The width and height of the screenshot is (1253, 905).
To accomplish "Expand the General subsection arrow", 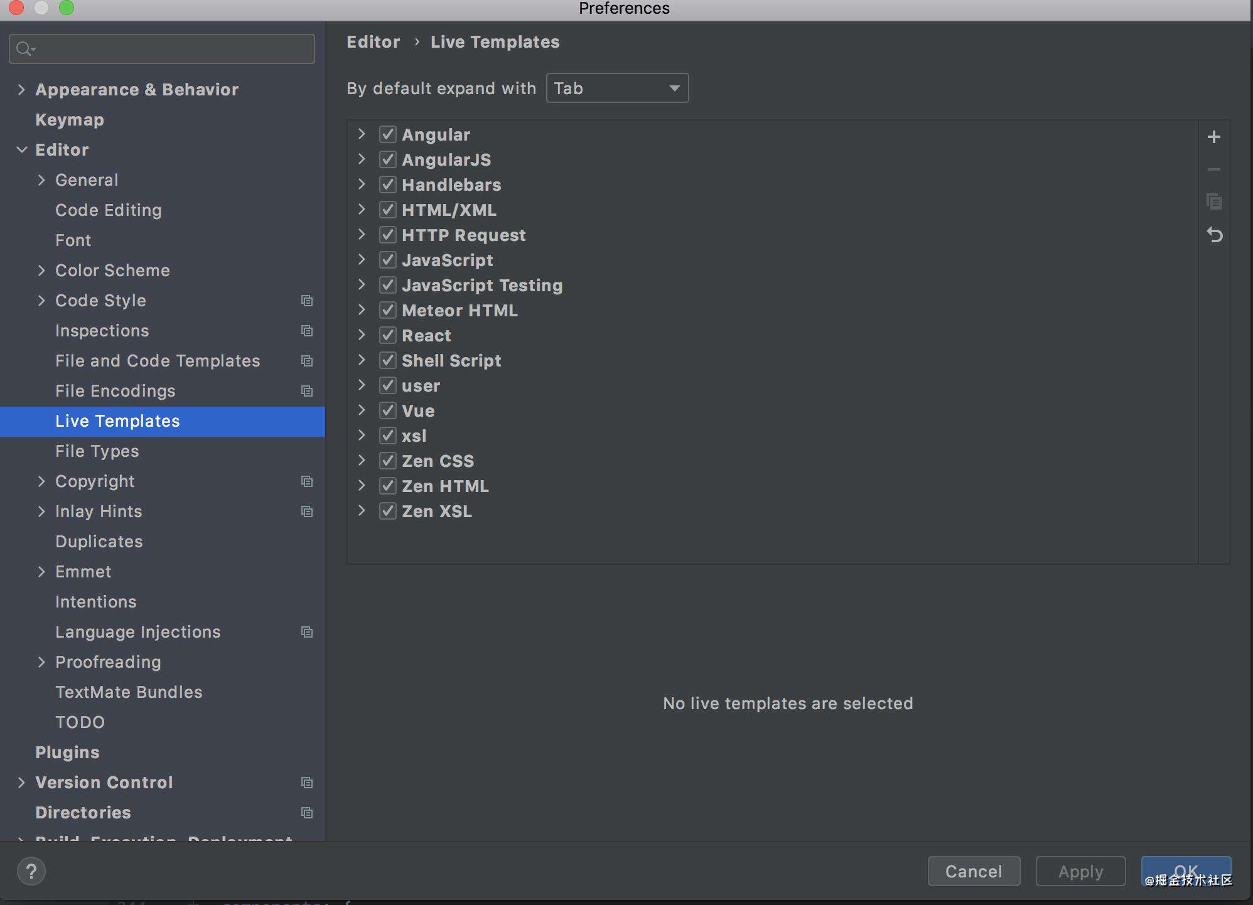I will pos(41,180).
